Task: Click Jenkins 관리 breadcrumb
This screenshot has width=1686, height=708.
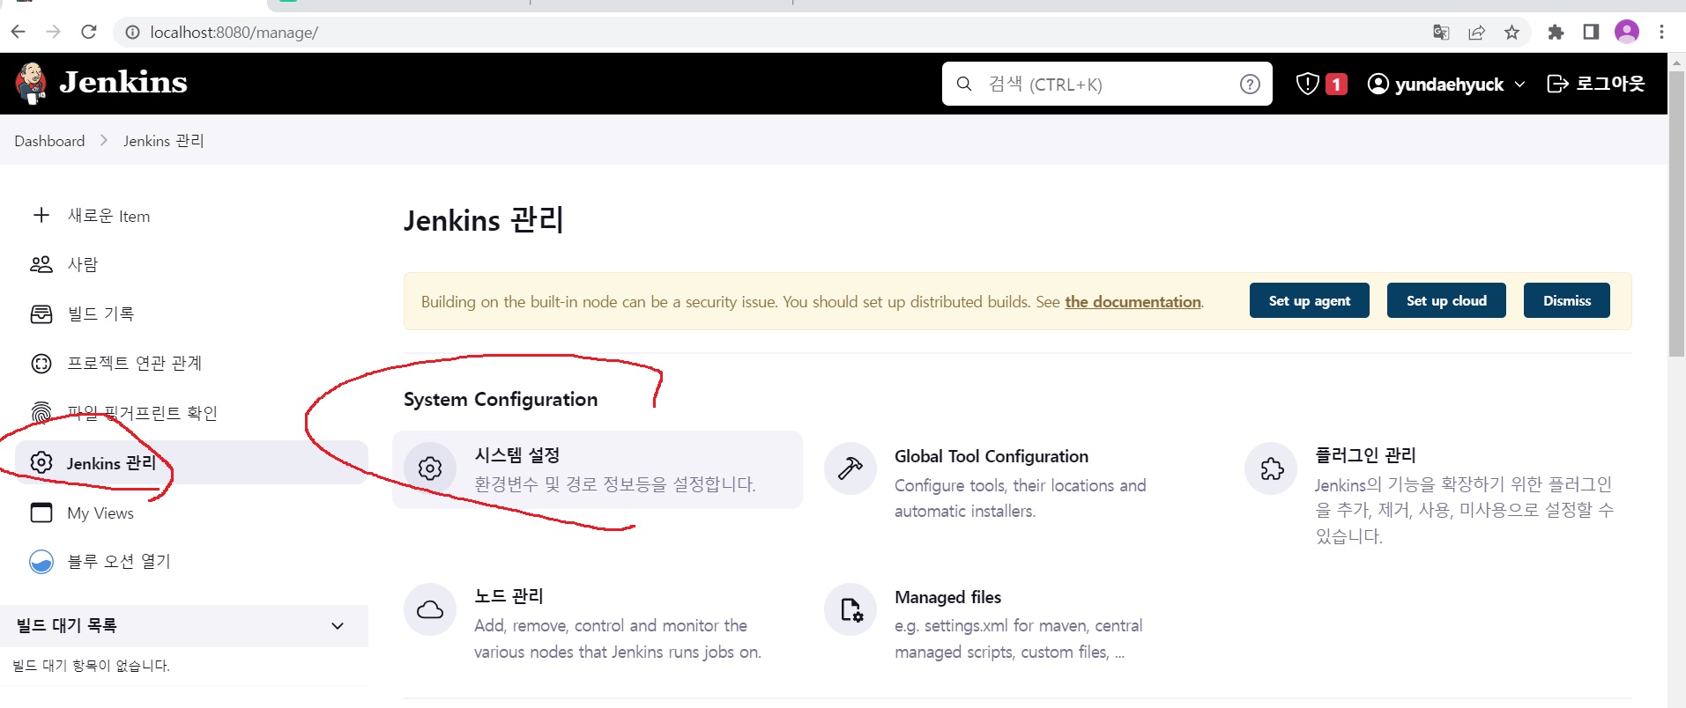Action: click(164, 141)
